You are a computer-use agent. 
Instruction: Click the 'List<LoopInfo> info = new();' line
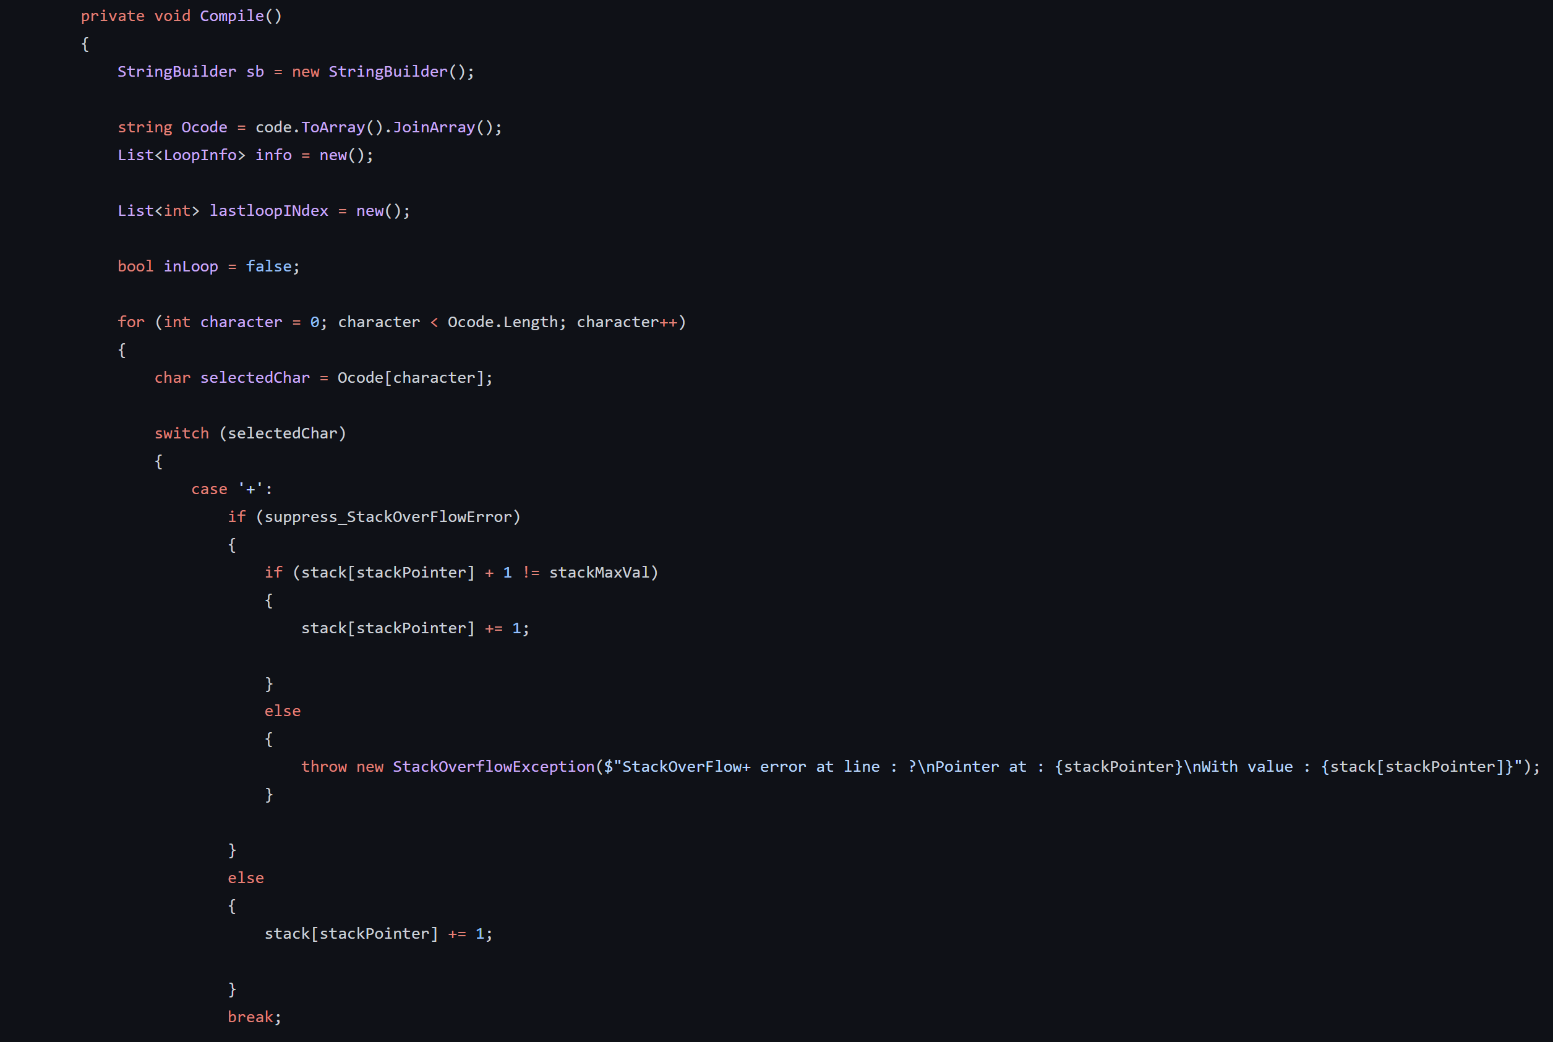pyautogui.click(x=245, y=155)
